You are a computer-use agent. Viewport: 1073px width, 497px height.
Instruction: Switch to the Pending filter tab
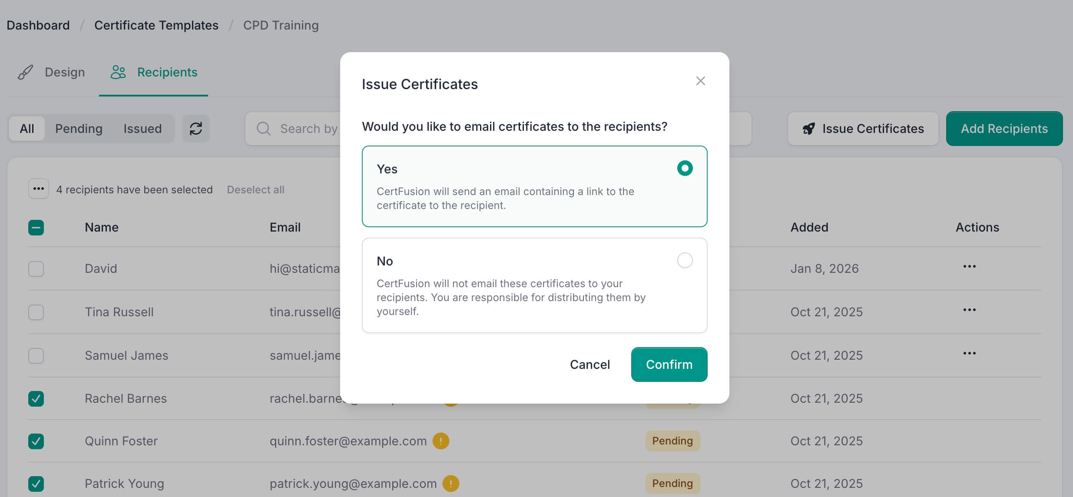(x=79, y=129)
